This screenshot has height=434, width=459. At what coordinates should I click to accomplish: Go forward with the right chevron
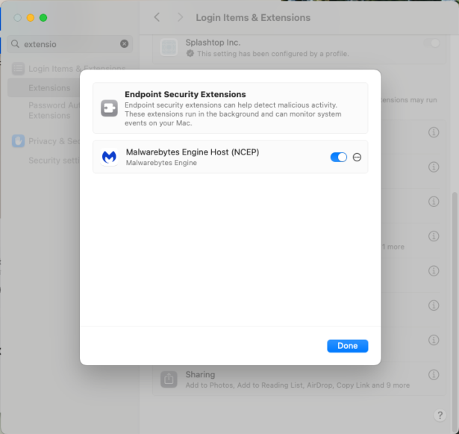[180, 17]
